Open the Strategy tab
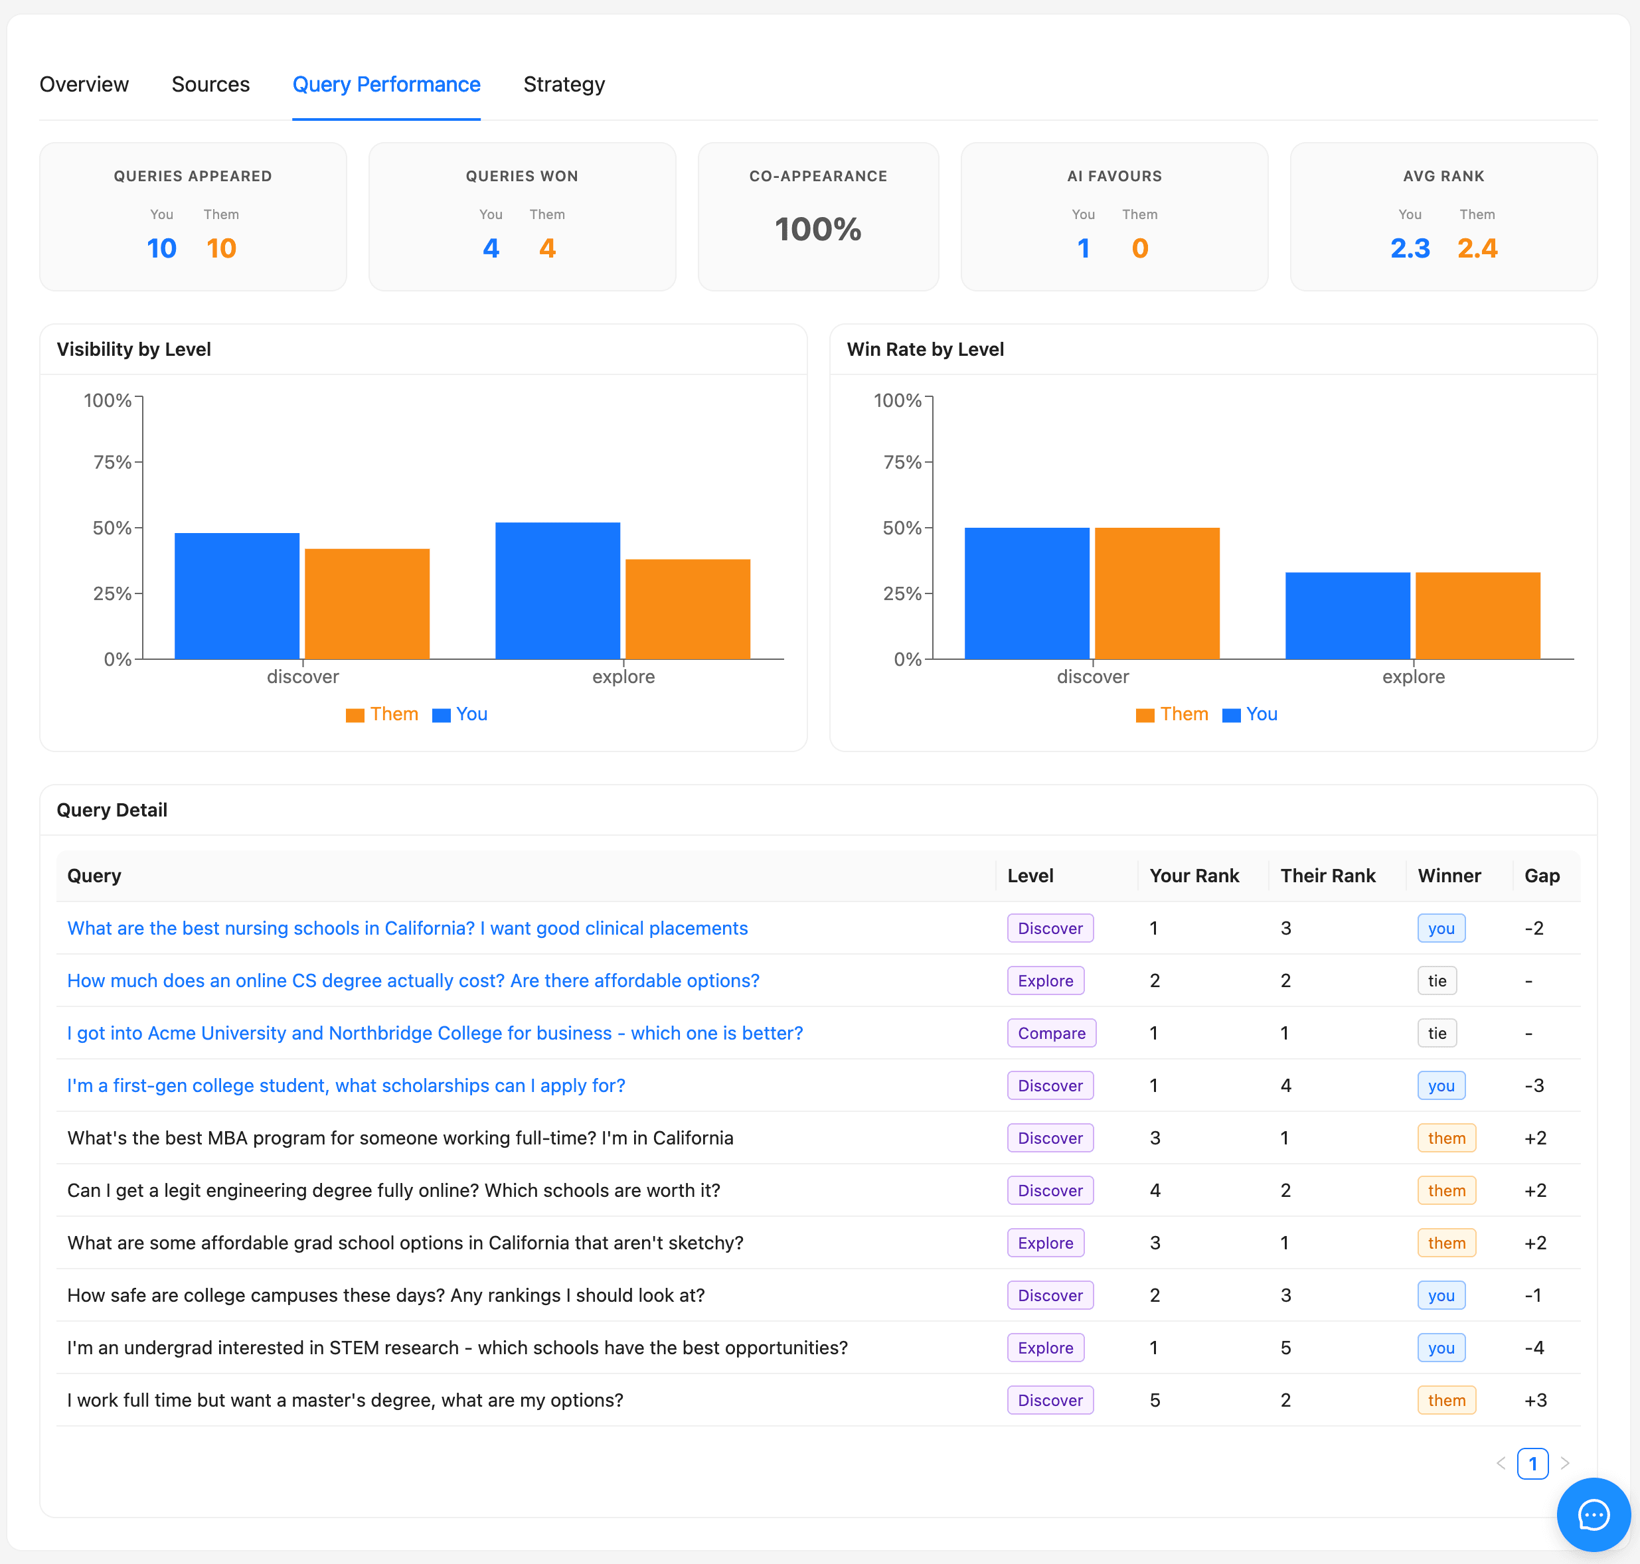Screen dimensions: 1640x1564 pyautogui.click(x=564, y=84)
